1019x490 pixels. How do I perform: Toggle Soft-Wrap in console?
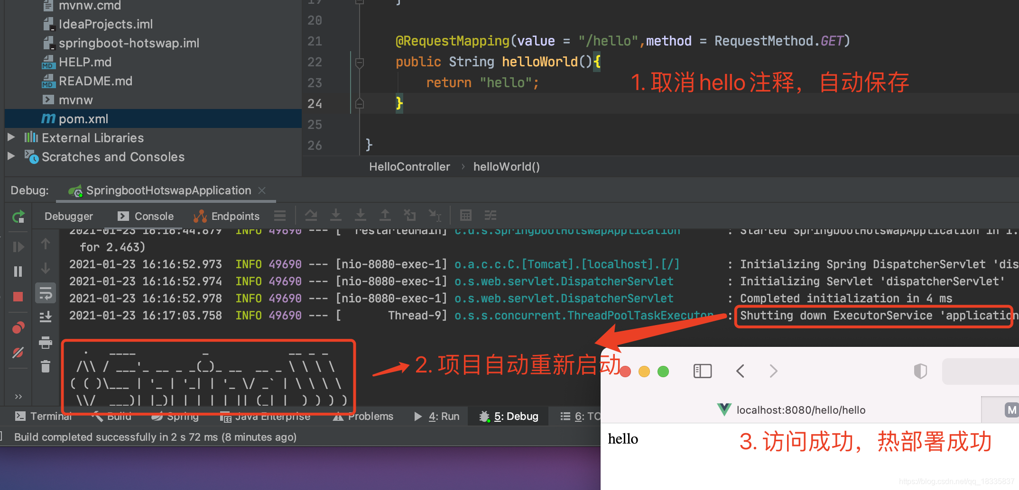coord(46,293)
